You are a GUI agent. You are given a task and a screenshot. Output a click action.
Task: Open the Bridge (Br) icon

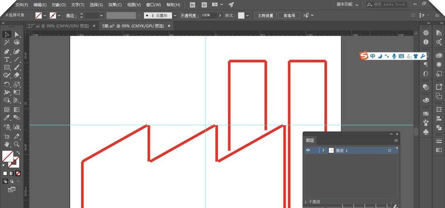[x=192, y=4]
